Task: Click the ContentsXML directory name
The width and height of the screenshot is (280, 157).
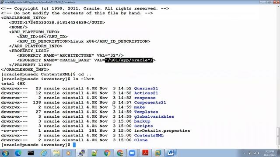Action: click(x=149, y=135)
